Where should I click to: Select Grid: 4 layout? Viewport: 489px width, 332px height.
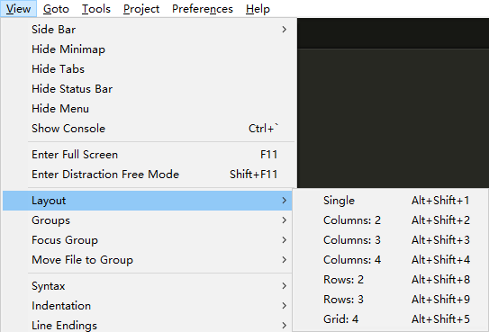[x=390, y=319]
